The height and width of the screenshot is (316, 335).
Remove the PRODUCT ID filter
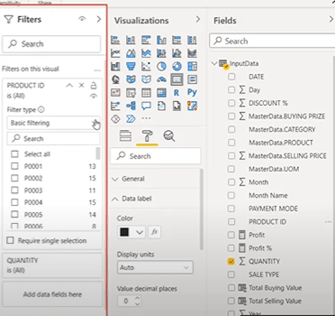82,85
